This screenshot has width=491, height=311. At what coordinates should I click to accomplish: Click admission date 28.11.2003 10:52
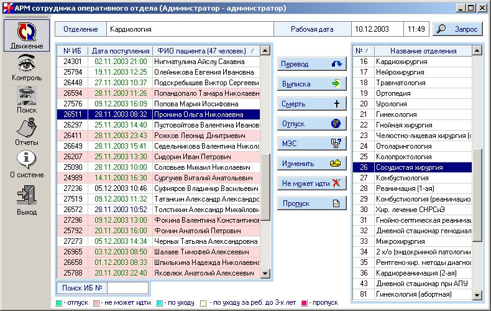point(121,210)
